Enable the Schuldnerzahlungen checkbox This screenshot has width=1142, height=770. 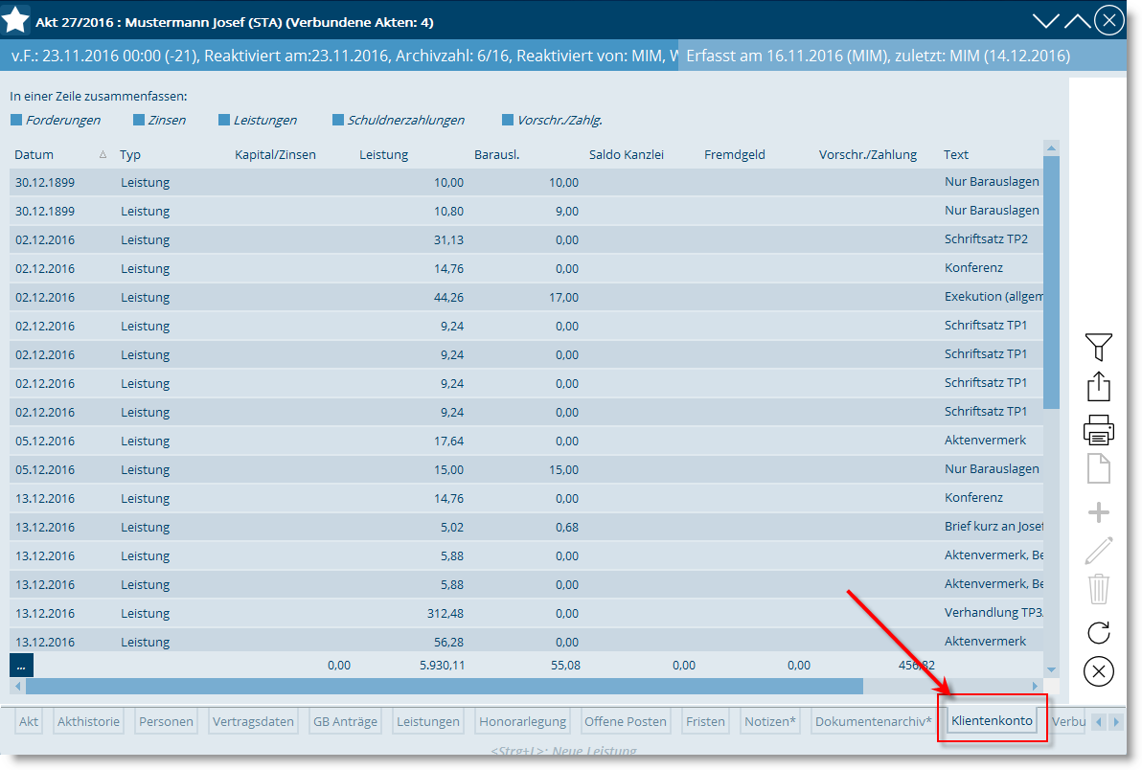coord(338,121)
